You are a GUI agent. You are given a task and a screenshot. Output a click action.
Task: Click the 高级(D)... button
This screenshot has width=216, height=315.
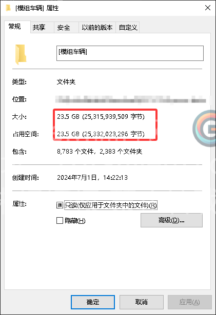tap(171, 220)
